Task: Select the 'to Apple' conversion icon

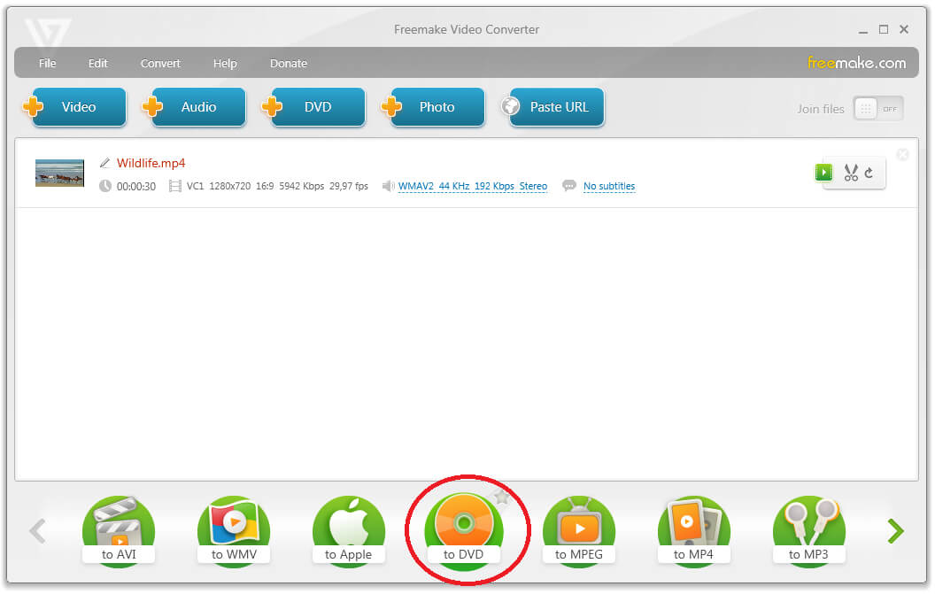Action: 349,527
